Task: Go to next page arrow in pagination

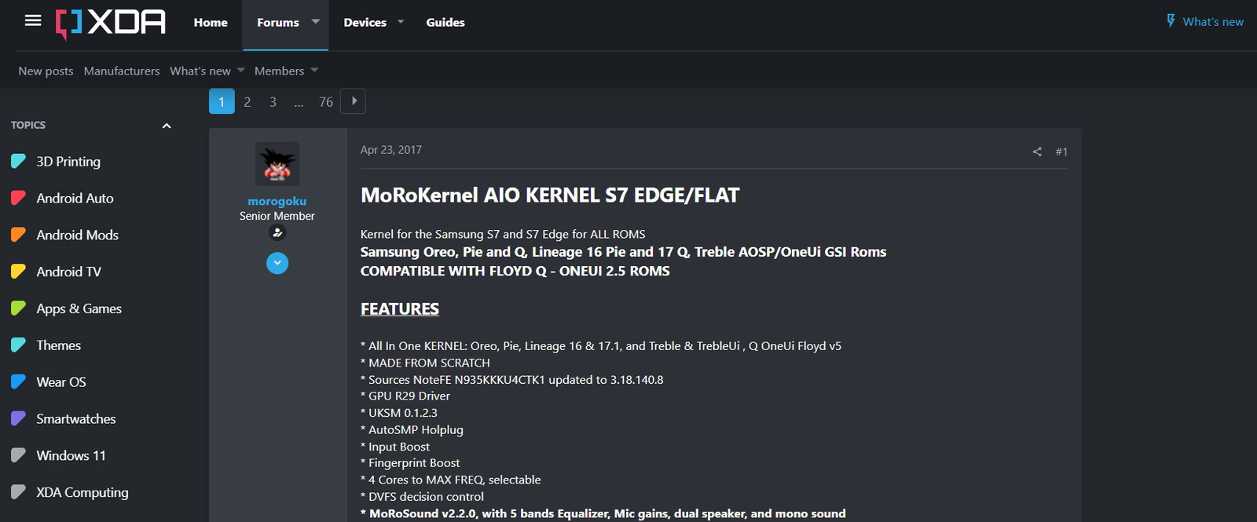Action: tap(354, 101)
